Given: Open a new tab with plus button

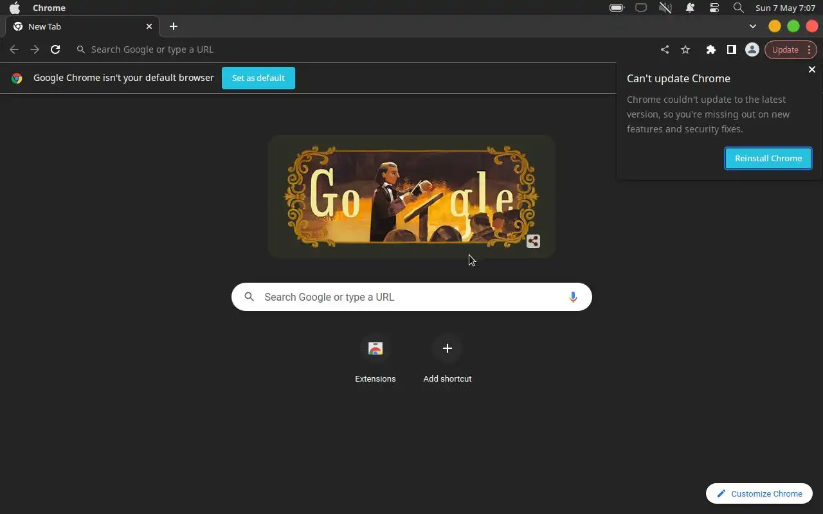Looking at the screenshot, I should click(x=173, y=26).
